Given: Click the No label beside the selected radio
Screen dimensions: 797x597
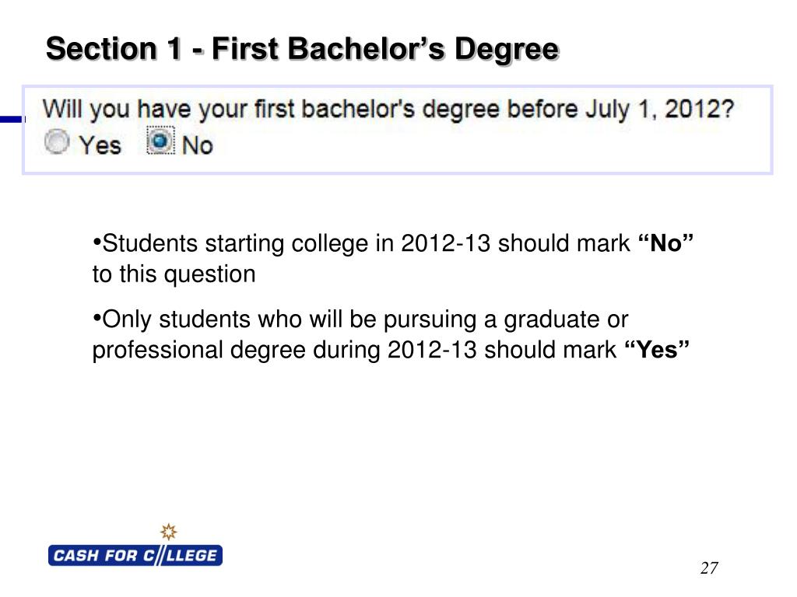Looking at the screenshot, I should 197,145.
